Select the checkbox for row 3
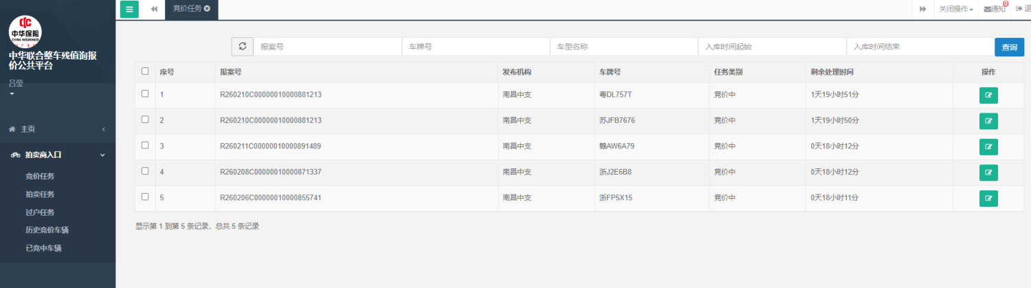Screen dimensions: 1031x288 point(145,145)
